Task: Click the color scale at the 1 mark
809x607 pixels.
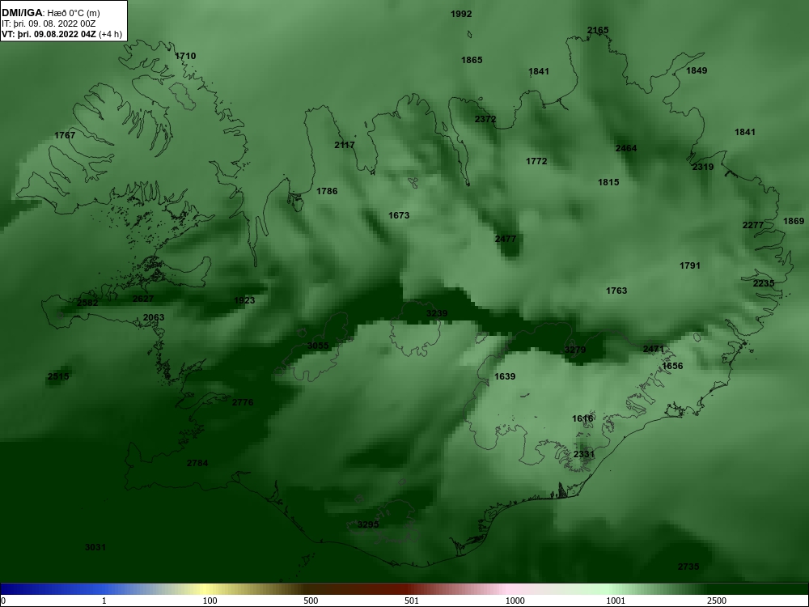Action: [x=104, y=601]
